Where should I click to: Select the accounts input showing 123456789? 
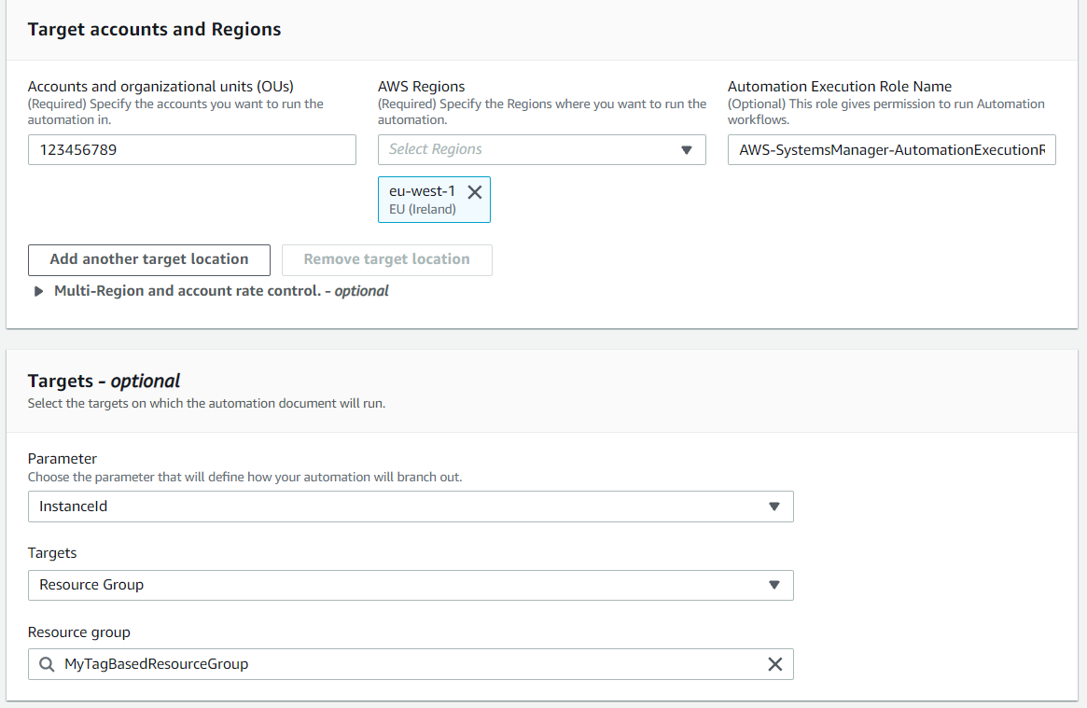[191, 149]
